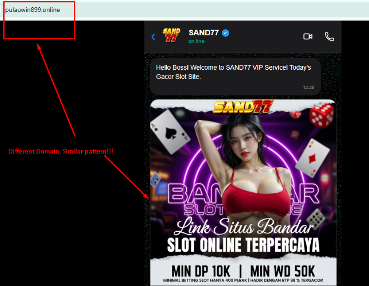The width and height of the screenshot is (369, 286).
Task: Click the SAND77 logo atop the banner
Action: [243, 107]
